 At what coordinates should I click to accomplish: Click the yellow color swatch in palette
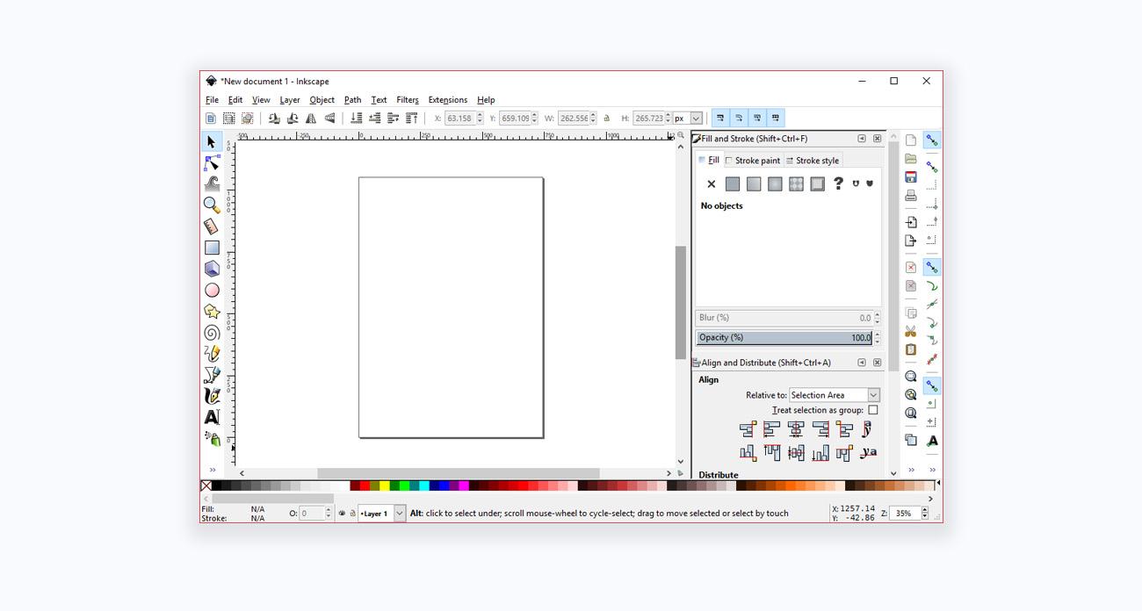tap(385, 485)
